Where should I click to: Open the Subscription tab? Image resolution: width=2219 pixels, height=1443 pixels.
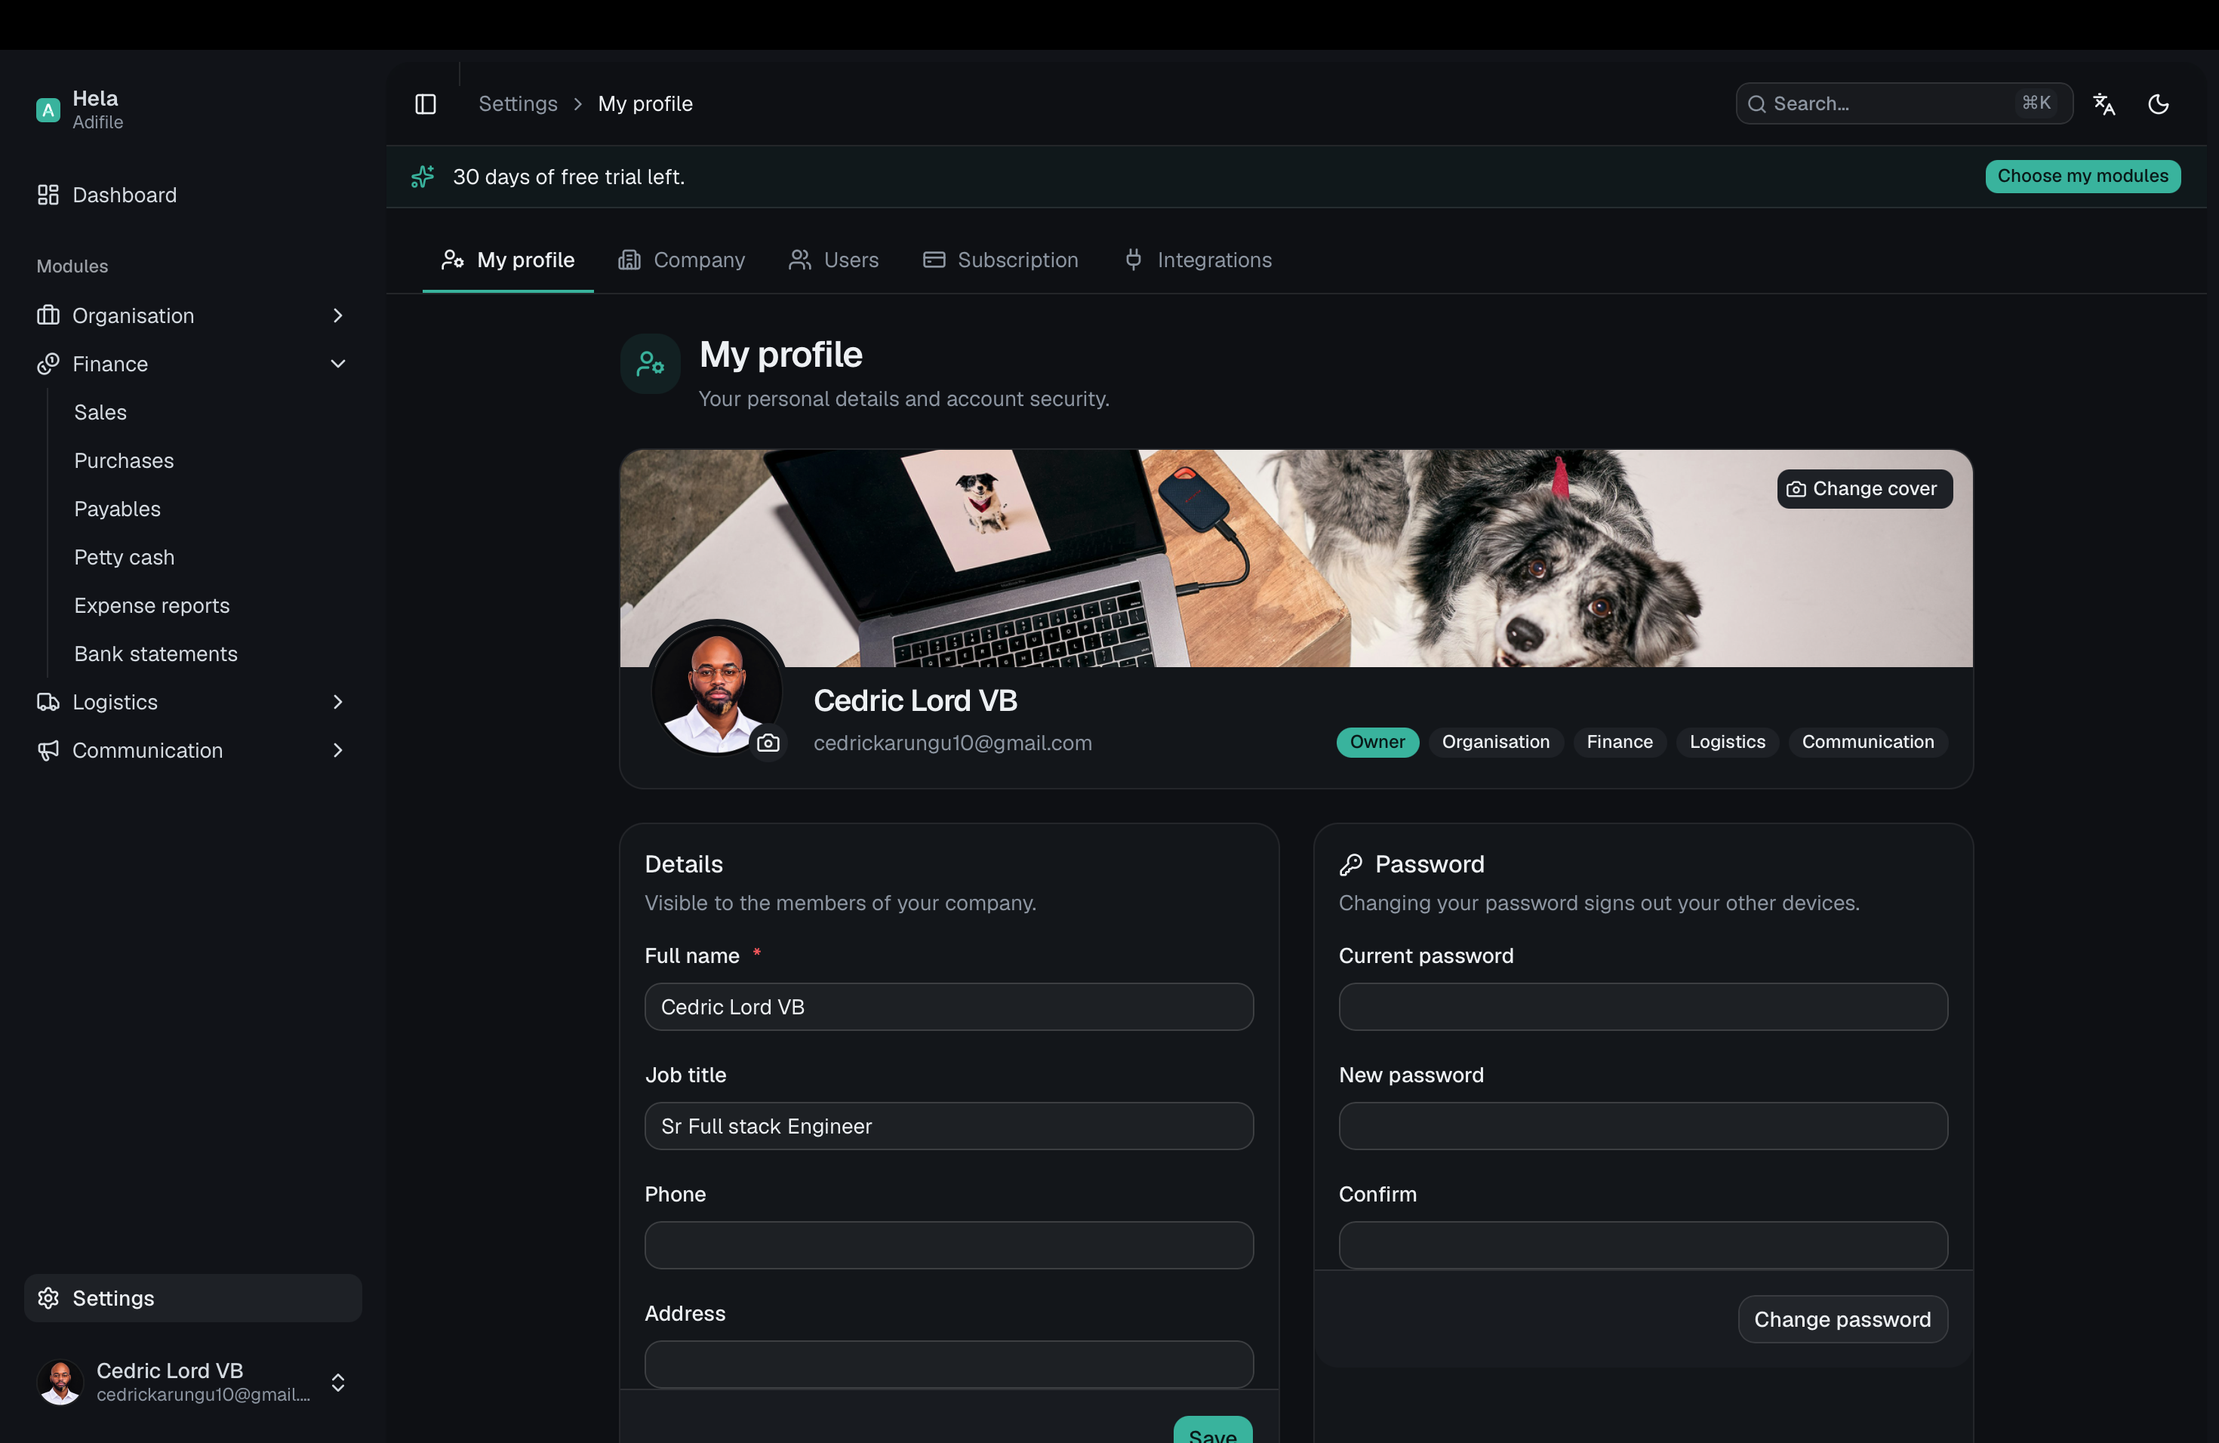(1000, 260)
